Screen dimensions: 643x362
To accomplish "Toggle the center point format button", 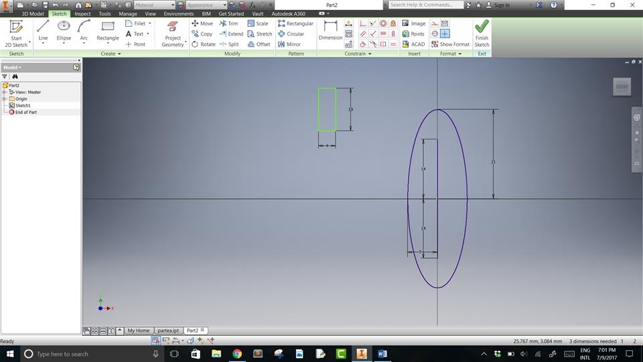I will [445, 34].
